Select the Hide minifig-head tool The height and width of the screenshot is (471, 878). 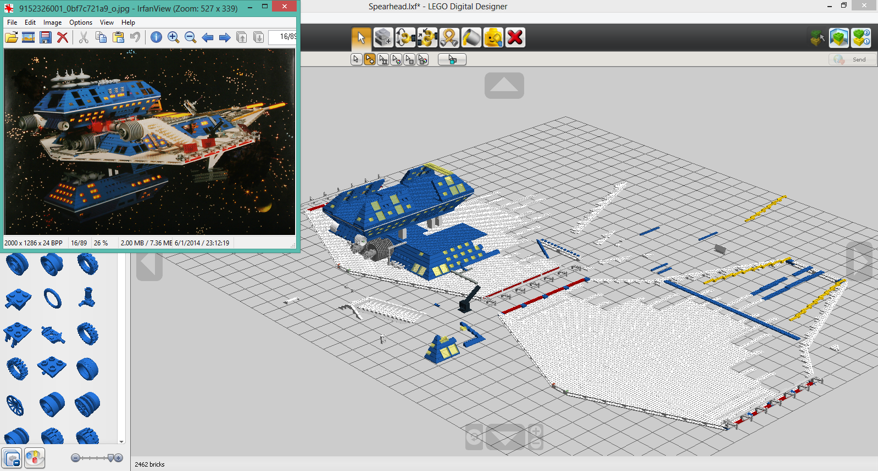(493, 38)
